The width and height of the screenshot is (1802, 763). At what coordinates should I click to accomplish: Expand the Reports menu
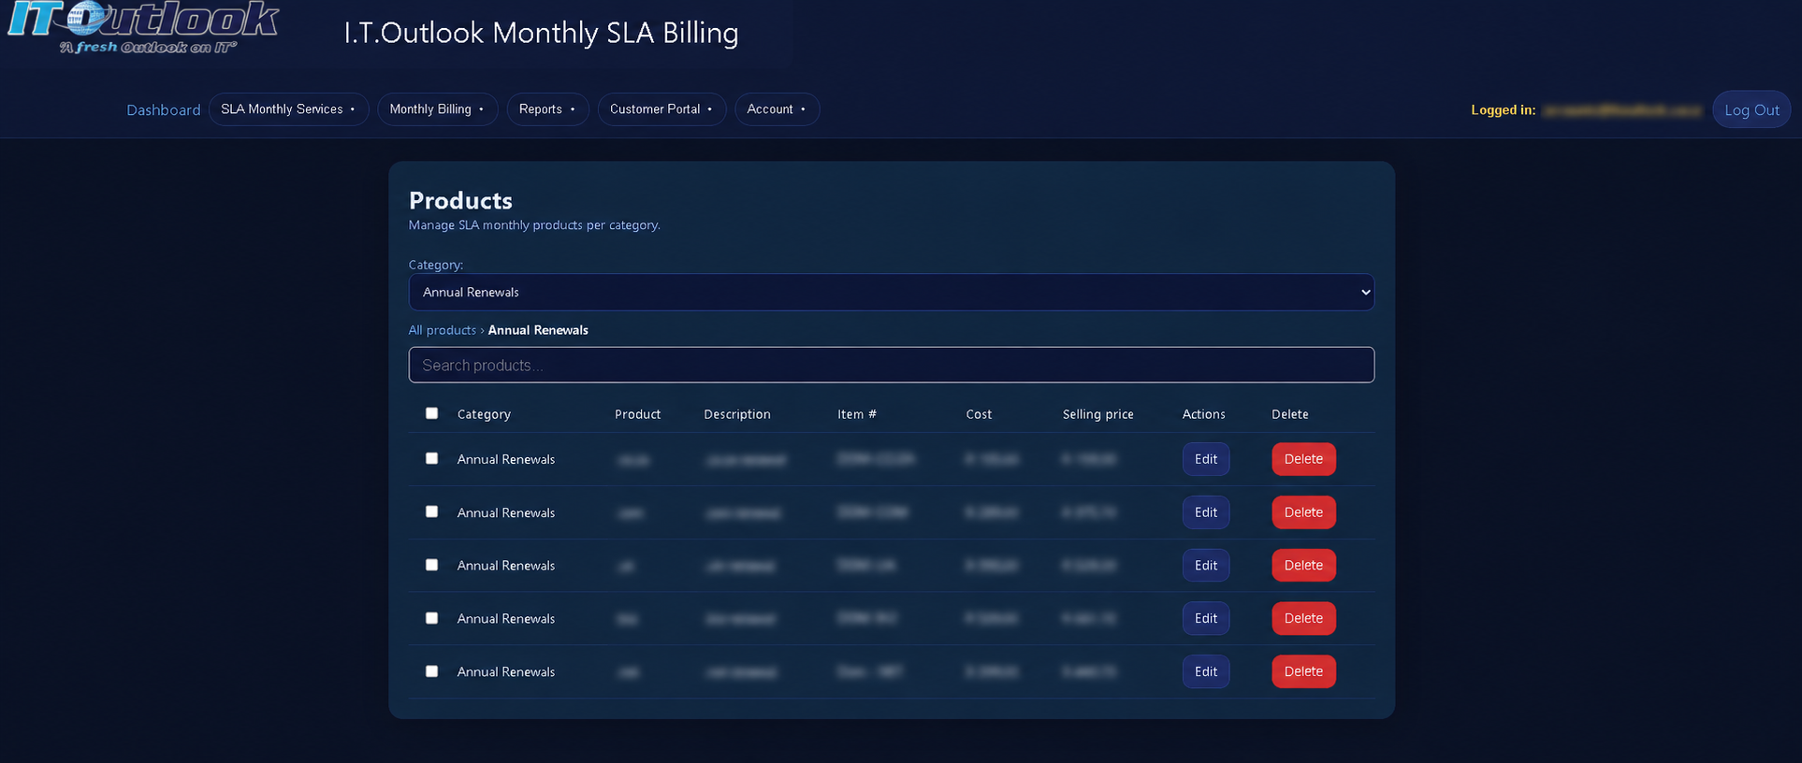click(547, 109)
